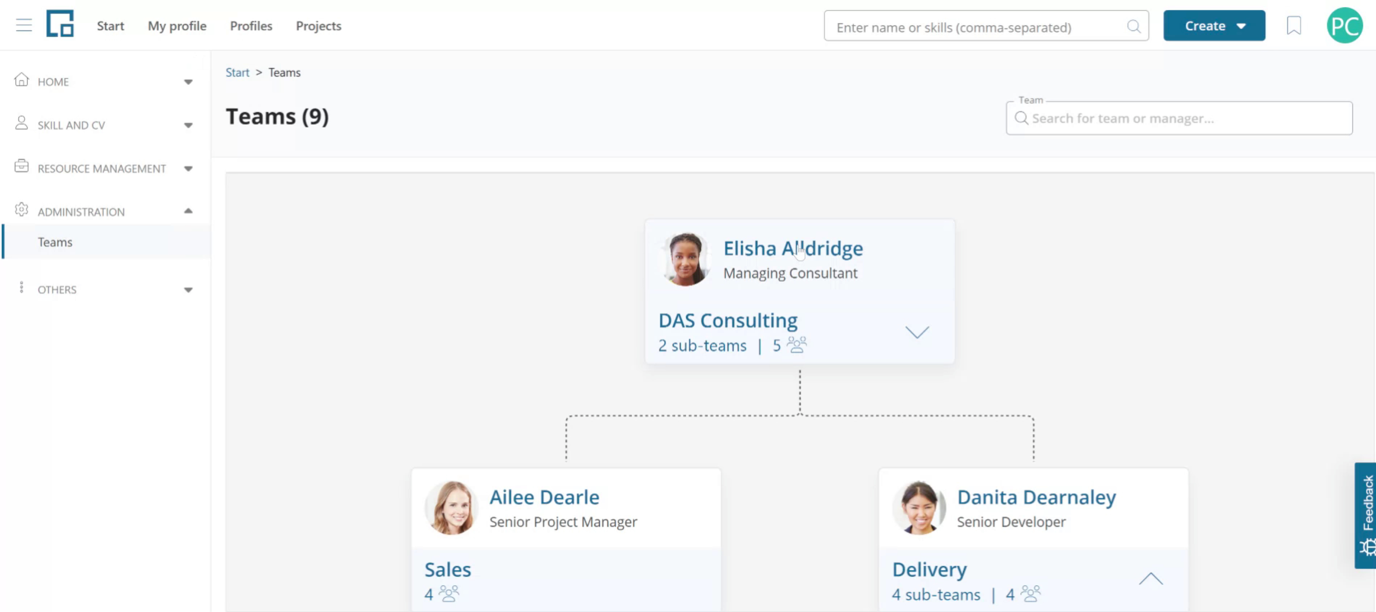1376x612 pixels.
Task: Click the search magnifier icon in top bar
Action: [1134, 26]
